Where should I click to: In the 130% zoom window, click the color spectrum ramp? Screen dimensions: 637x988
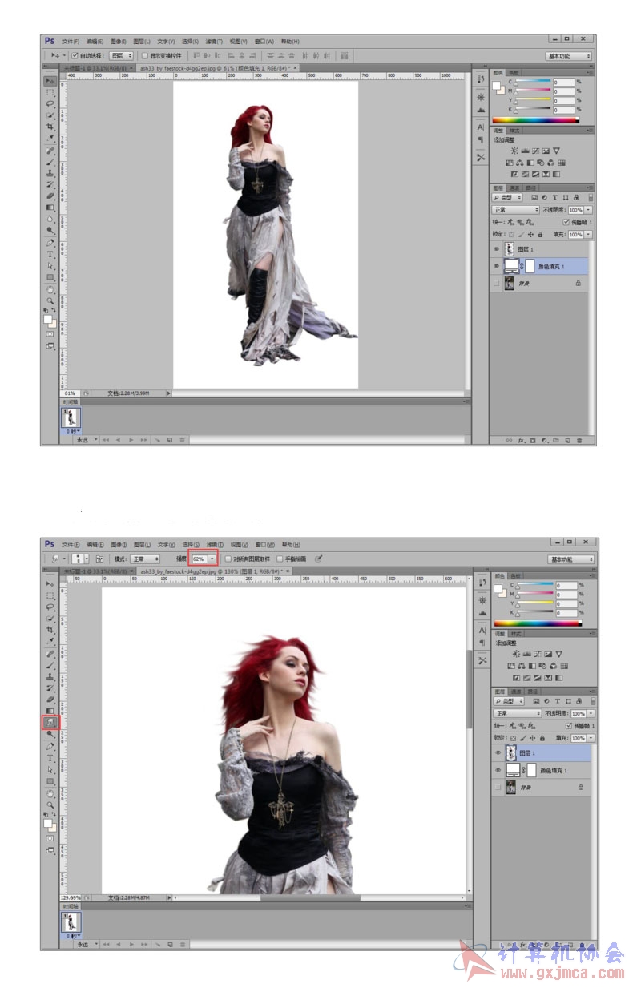538,623
